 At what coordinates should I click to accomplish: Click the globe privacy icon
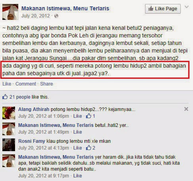(x=56, y=16)
